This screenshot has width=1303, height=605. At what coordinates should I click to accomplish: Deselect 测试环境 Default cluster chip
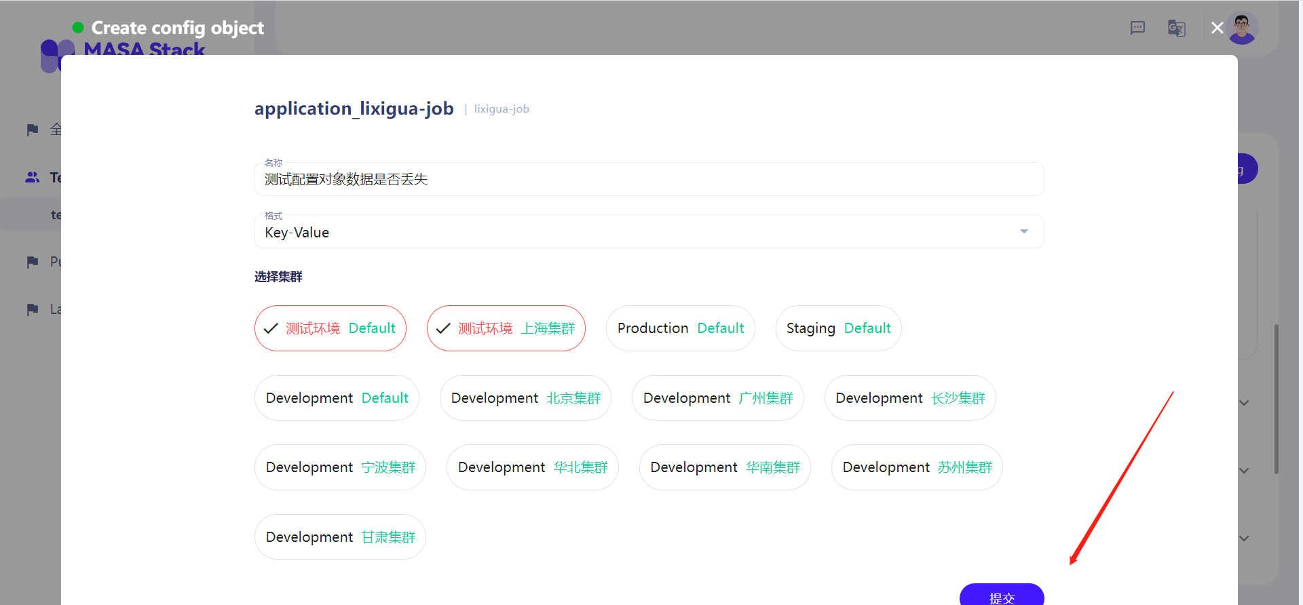(x=331, y=328)
